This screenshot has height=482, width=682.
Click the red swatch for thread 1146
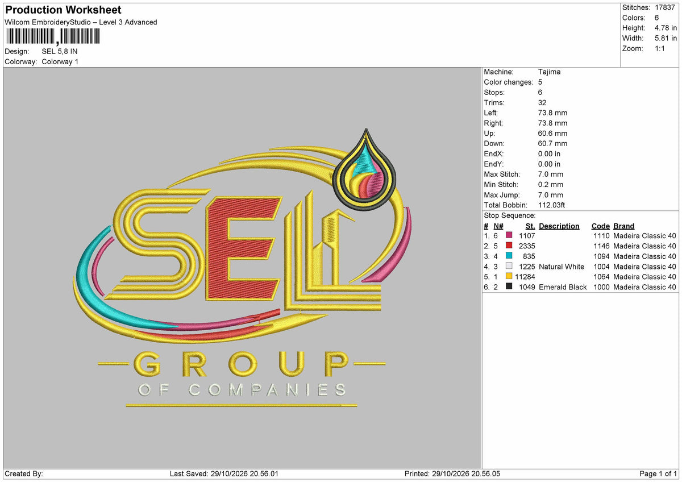[x=509, y=246]
